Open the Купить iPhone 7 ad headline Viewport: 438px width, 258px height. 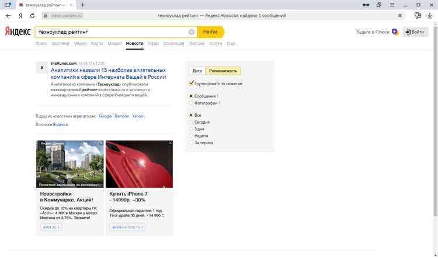click(128, 197)
